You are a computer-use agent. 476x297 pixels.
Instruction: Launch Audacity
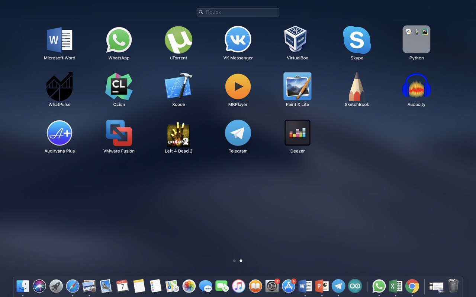416,86
